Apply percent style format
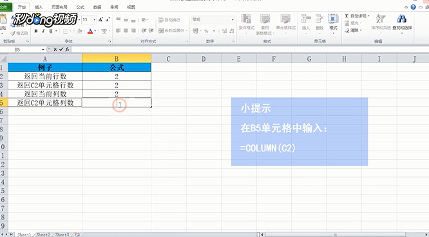429x237 pixels. pyautogui.click(x=206, y=31)
